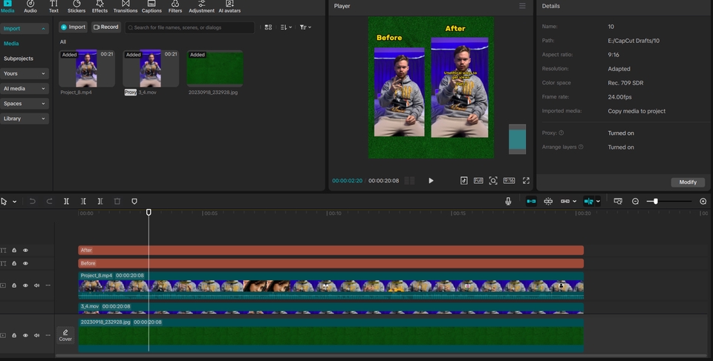Open the player hamburger menu icon

click(x=522, y=6)
